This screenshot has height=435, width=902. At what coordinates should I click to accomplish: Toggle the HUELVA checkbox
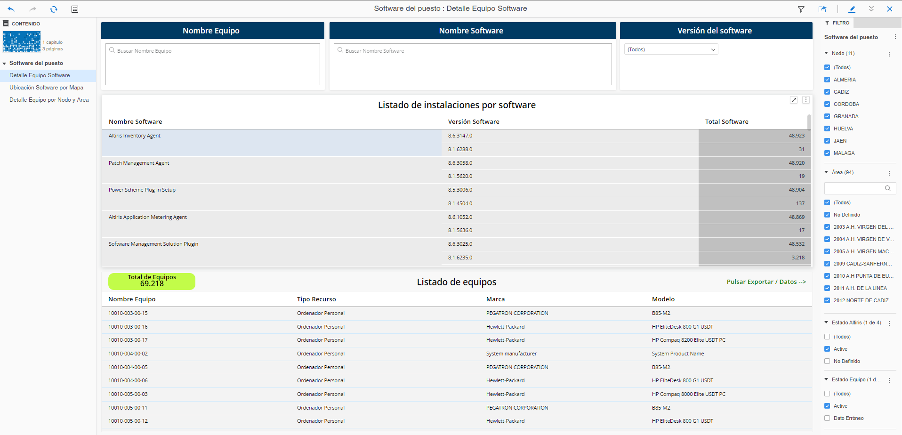pos(827,129)
